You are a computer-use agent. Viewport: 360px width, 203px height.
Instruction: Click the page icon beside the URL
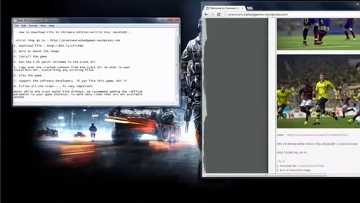tap(226, 14)
